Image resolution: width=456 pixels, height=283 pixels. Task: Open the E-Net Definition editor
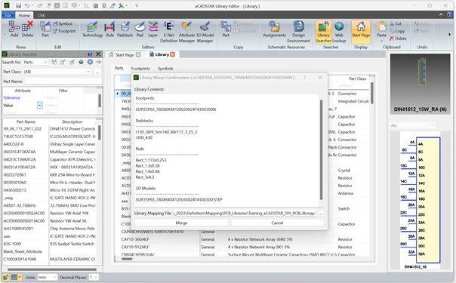click(168, 32)
